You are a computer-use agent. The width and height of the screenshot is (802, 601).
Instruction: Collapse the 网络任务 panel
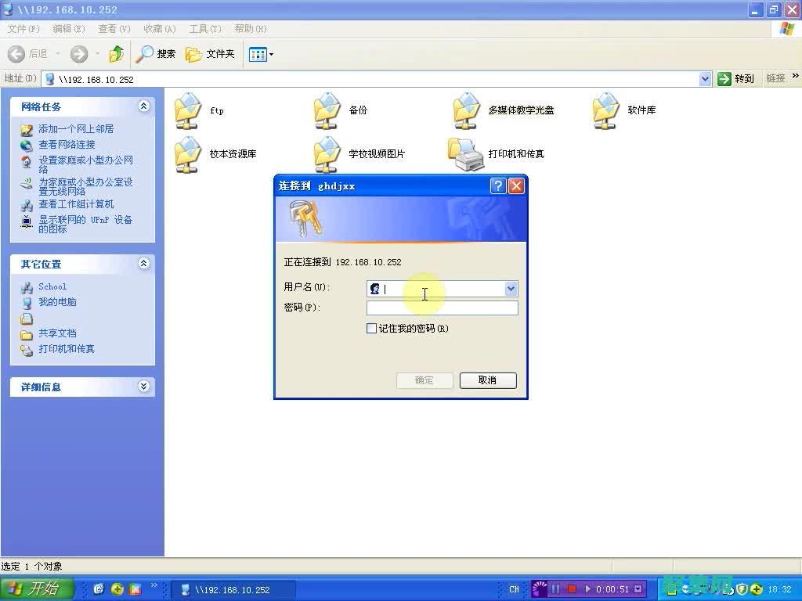(143, 106)
